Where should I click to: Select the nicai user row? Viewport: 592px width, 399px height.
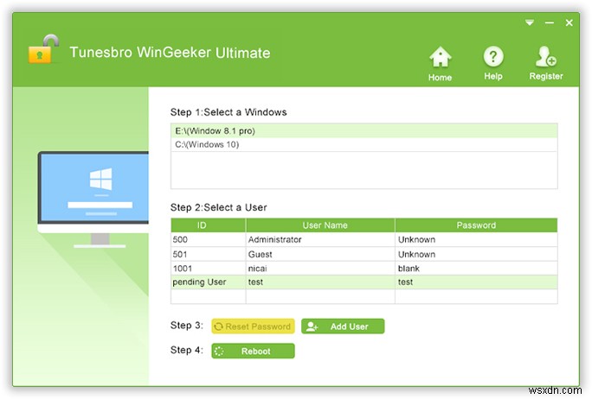[364, 269]
